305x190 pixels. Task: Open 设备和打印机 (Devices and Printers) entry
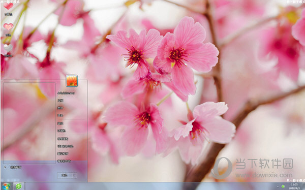tap(65, 146)
